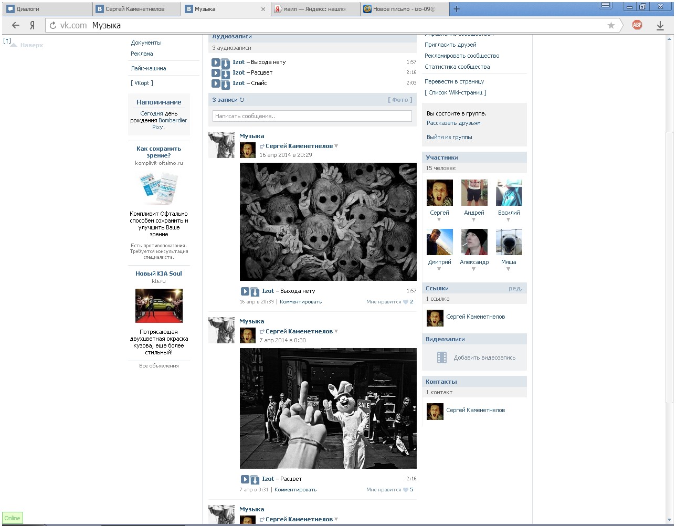The height and width of the screenshot is (526, 676).
Task: Download the track Izot – Спайс
Action: point(225,84)
